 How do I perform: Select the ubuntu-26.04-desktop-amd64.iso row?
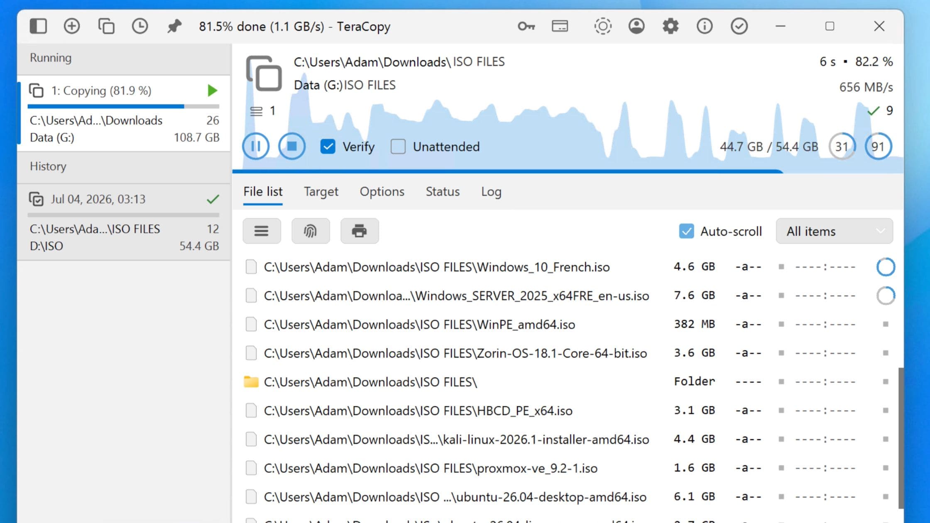568,497
